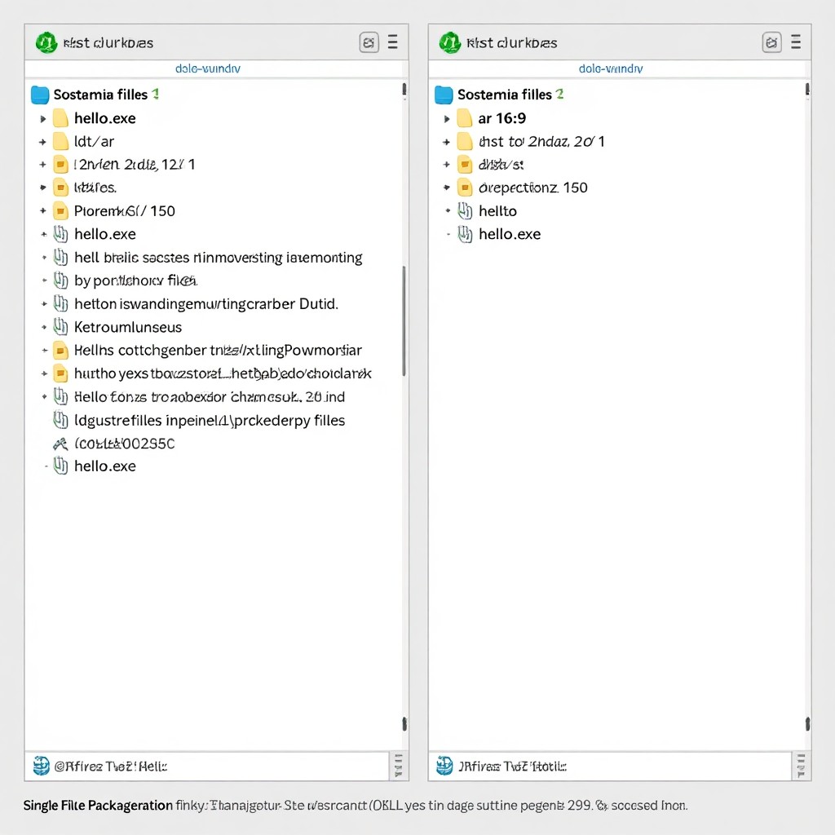Viewport: 835px width, 835px height.
Task: Expand the ar 16:9 folder in the right tree
Action: coord(447,119)
